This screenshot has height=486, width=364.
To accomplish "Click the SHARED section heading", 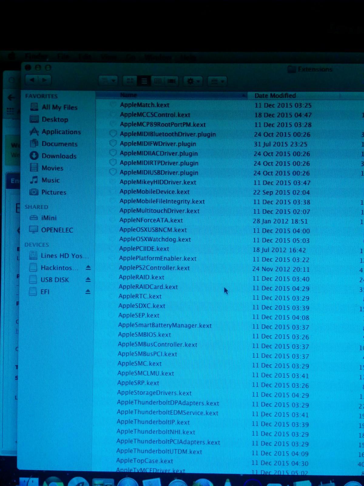I will click(36, 207).
